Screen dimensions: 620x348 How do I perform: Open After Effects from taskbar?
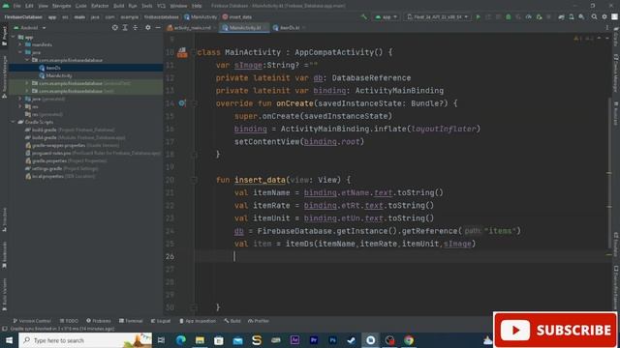(x=294, y=340)
